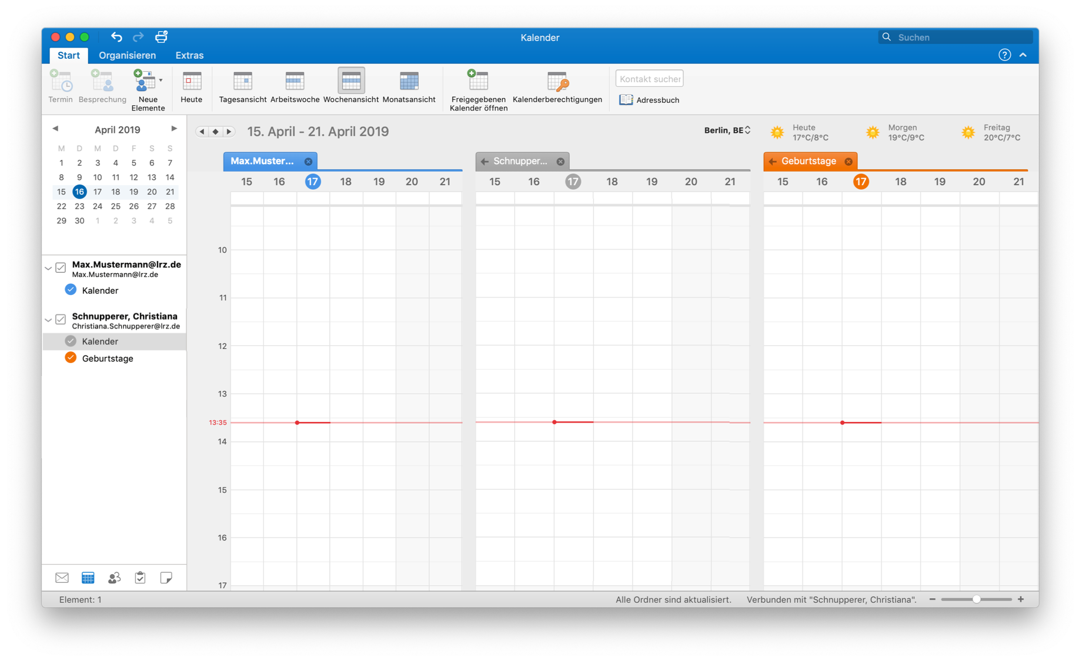Screen dimensions: 1079x661
Task: Open the Organisieren ribbon tab
Action: (127, 55)
